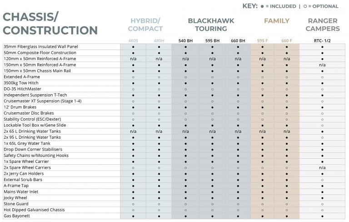The width and height of the screenshot is (349, 222).
Task: Select the RANGER CAMPERS category heading
Action: click(x=323, y=25)
